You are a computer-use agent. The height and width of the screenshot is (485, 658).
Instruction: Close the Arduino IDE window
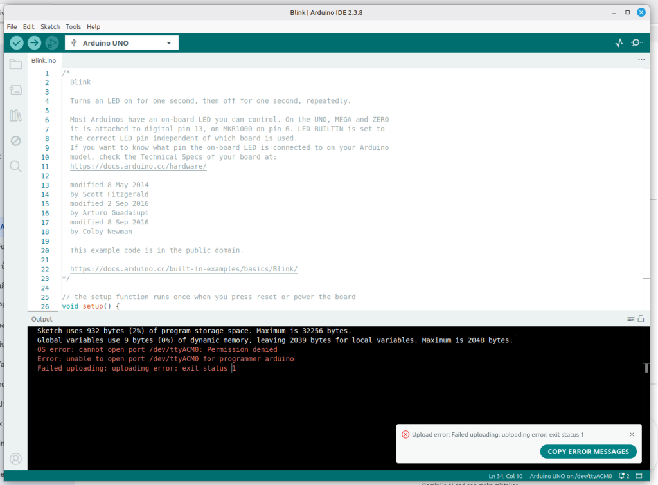(x=641, y=13)
